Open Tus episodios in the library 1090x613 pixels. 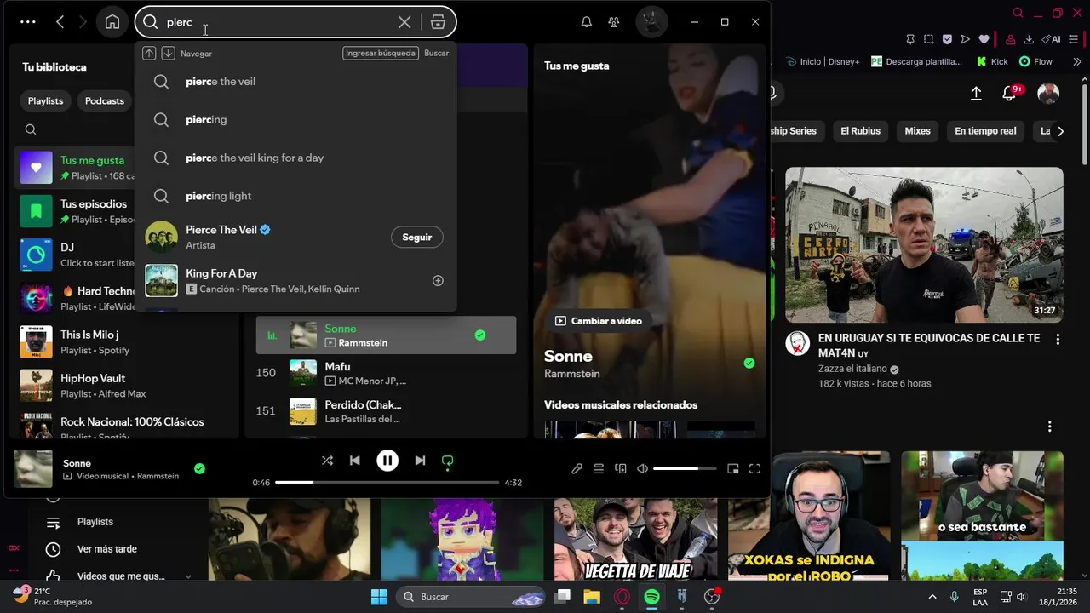click(77, 211)
